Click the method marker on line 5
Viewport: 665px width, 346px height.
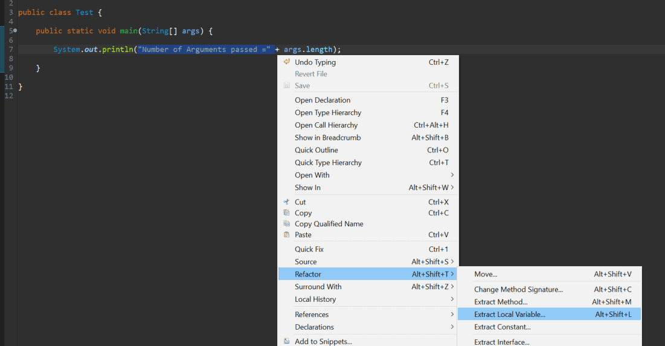[x=15, y=31]
